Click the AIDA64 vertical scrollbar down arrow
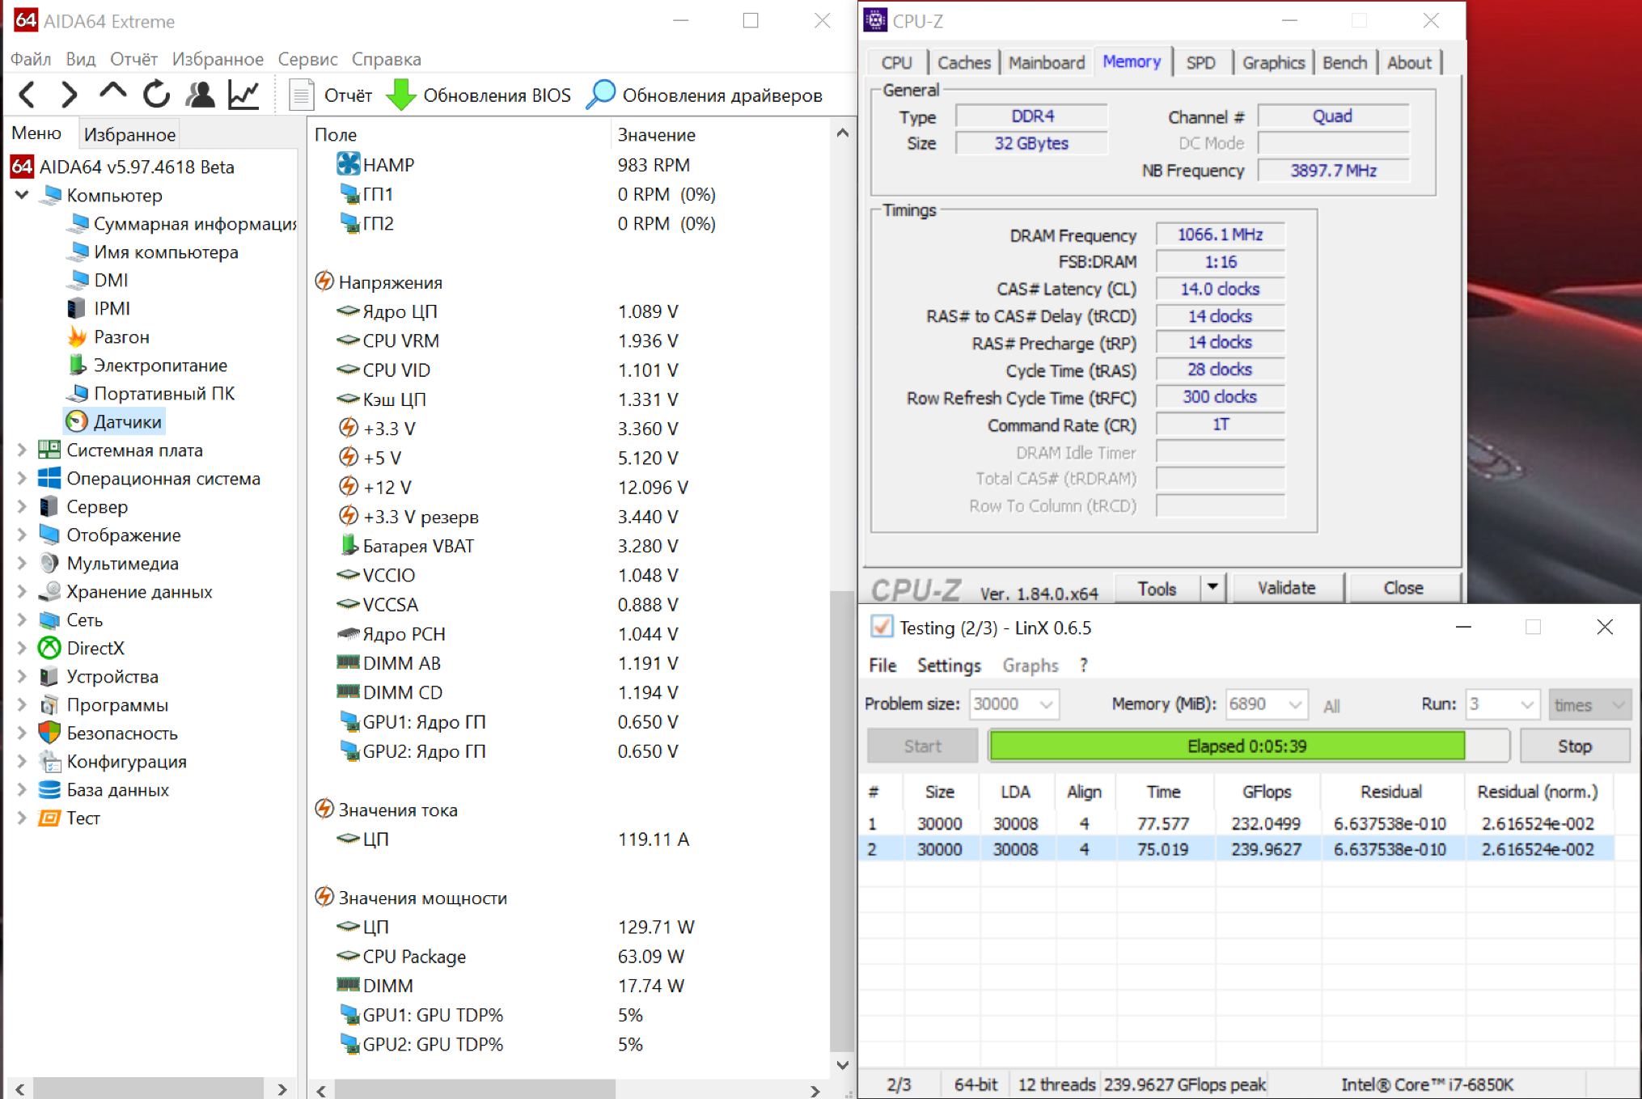 (x=842, y=1065)
